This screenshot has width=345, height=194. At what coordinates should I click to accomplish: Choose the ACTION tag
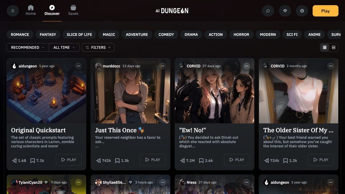click(216, 34)
